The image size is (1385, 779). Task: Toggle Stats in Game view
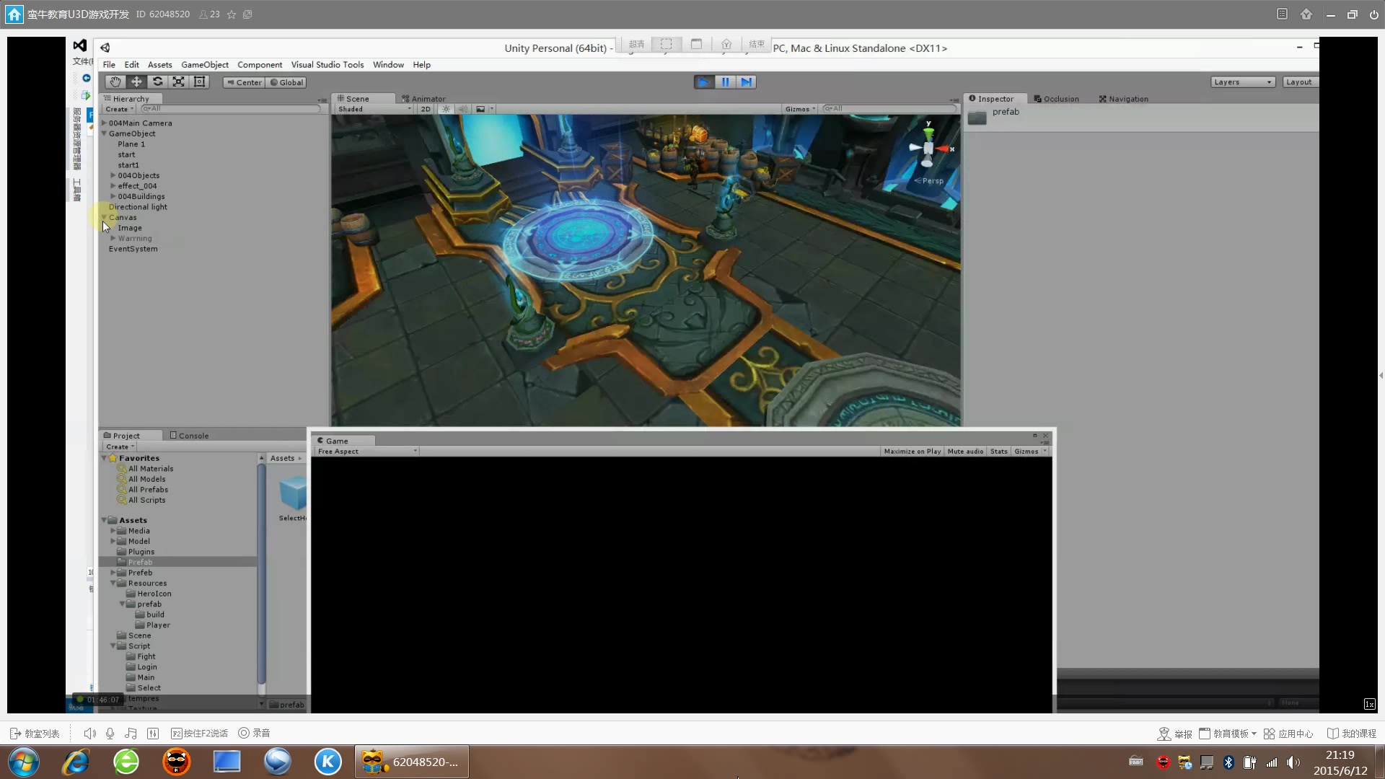tap(998, 452)
